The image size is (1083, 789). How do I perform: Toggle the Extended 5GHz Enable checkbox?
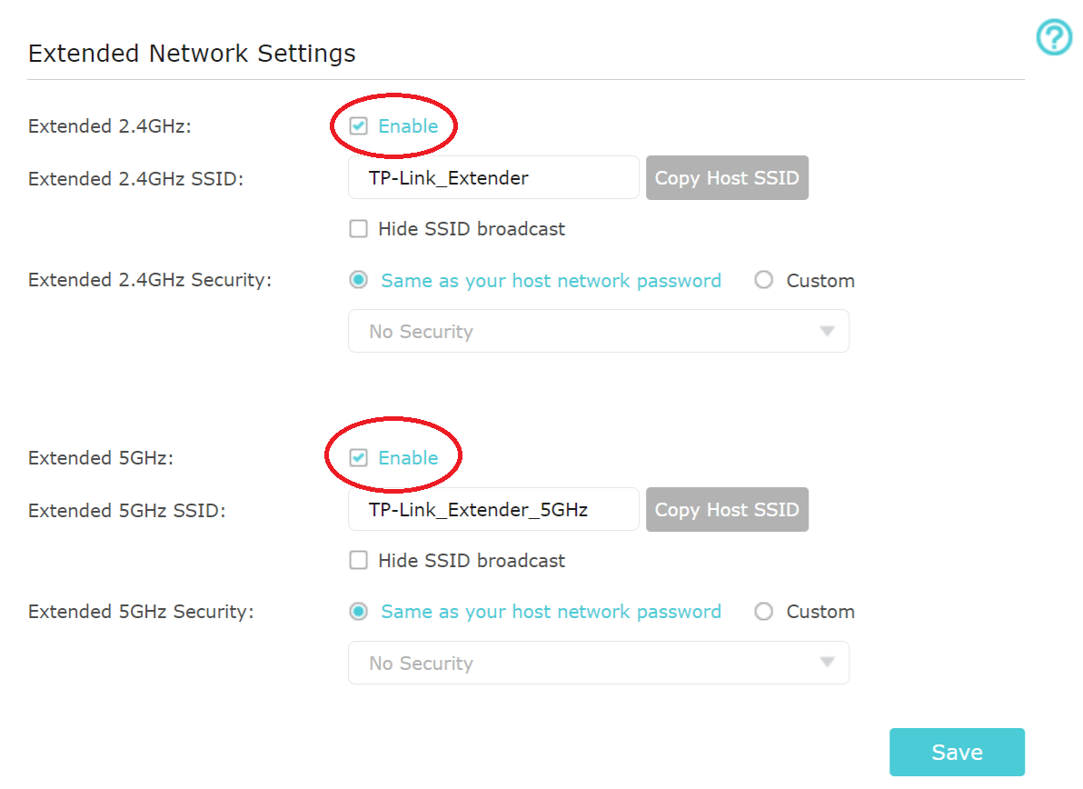tap(359, 458)
